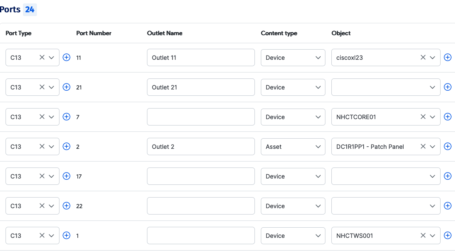The width and height of the screenshot is (455, 251).
Task: Add another object on the NHCTWS001 row
Action: pos(447,235)
